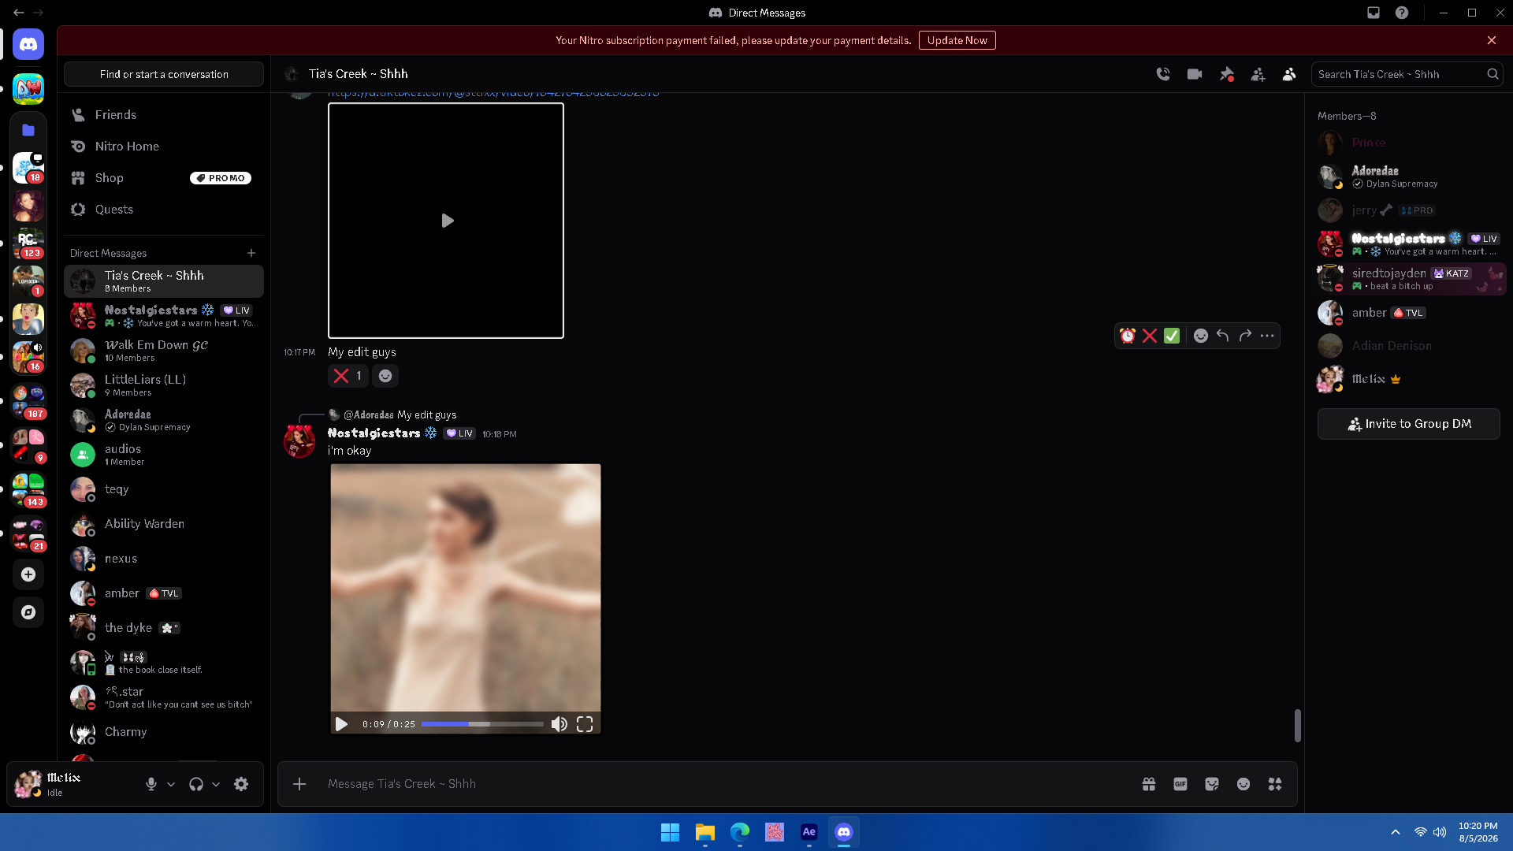Viewport: 1513px width, 851px height.
Task: Open the Shop page
Action: click(x=164, y=178)
